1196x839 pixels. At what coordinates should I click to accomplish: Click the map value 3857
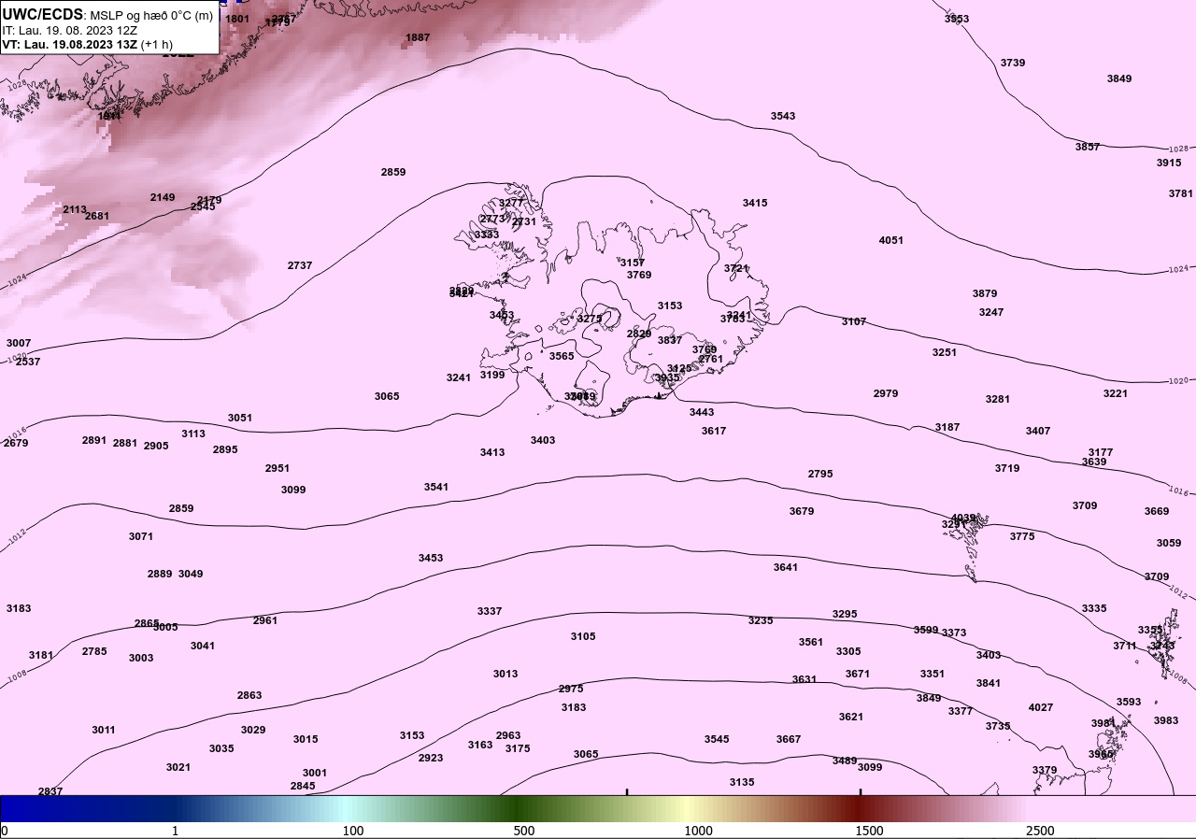click(1088, 147)
